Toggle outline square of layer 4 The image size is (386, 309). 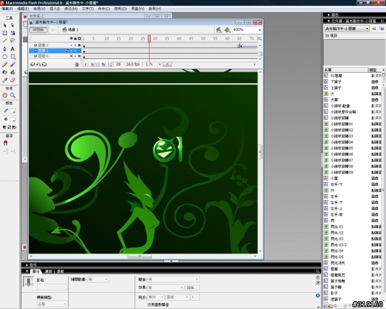[x=79, y=56]
